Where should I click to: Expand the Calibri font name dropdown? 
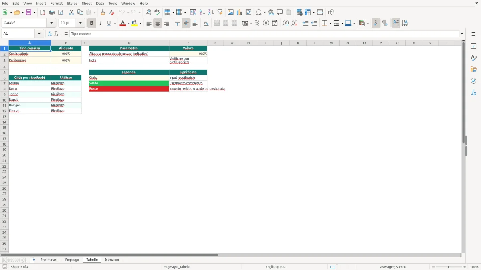click(x=51, y=23)
